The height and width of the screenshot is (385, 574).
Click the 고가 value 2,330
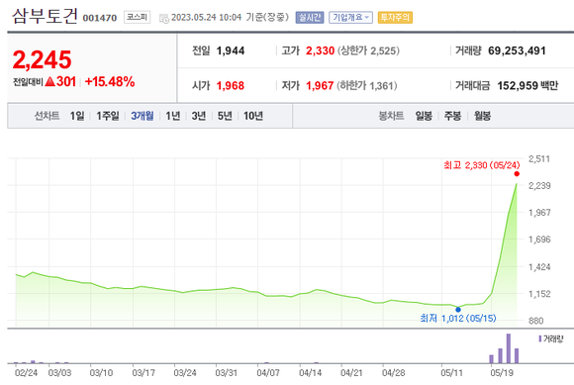click(320, 50)
